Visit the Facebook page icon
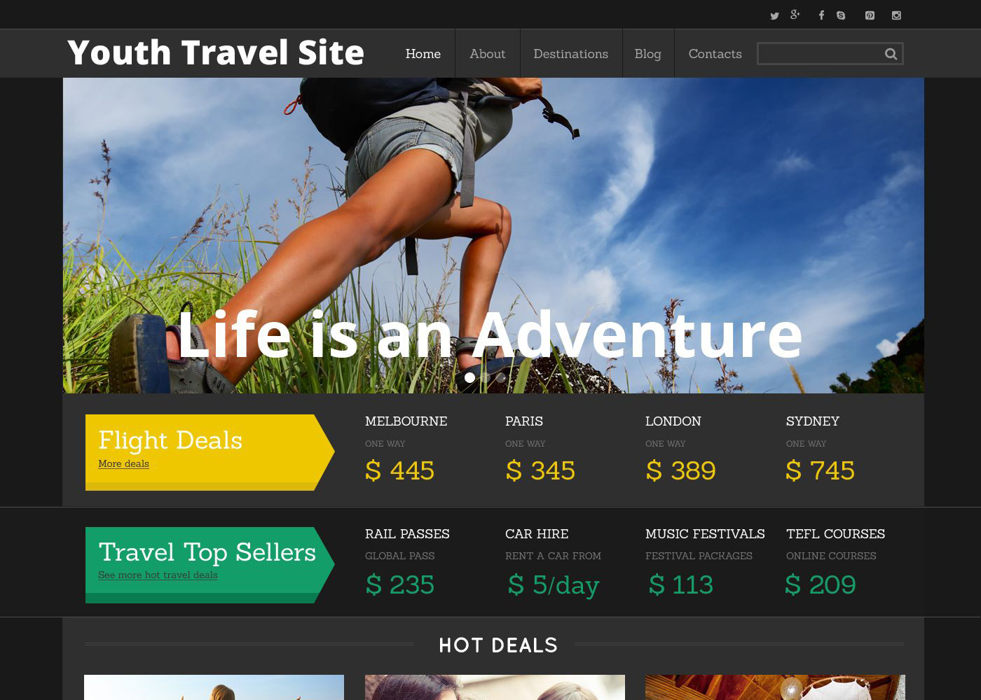981x700 pixels. (821, 15)
